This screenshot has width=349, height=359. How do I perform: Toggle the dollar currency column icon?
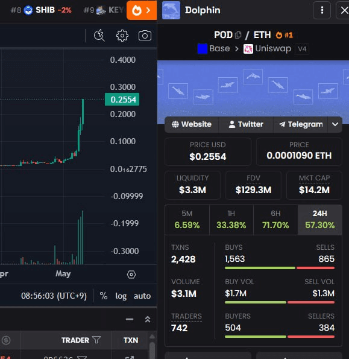(x=6, y=340)
